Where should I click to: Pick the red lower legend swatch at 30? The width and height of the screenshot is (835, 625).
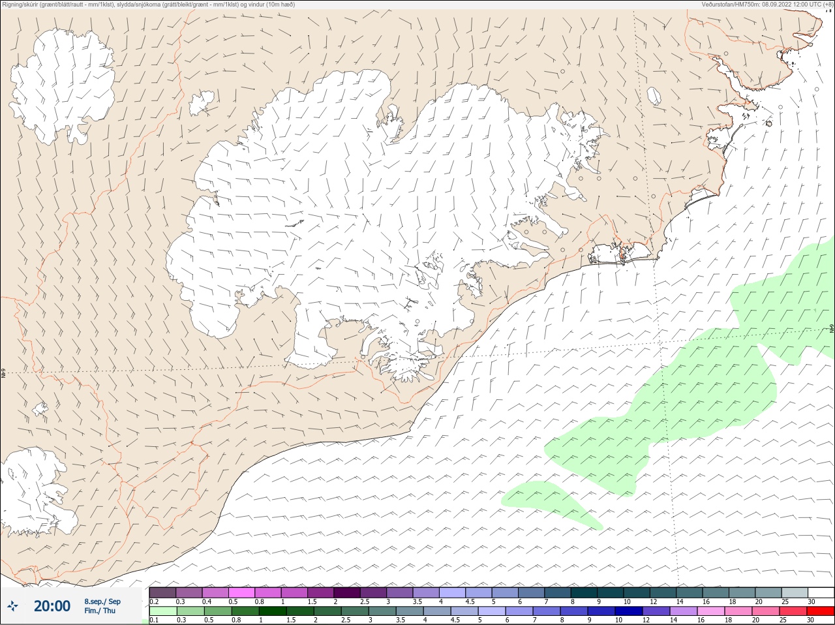tap(821, 612)
